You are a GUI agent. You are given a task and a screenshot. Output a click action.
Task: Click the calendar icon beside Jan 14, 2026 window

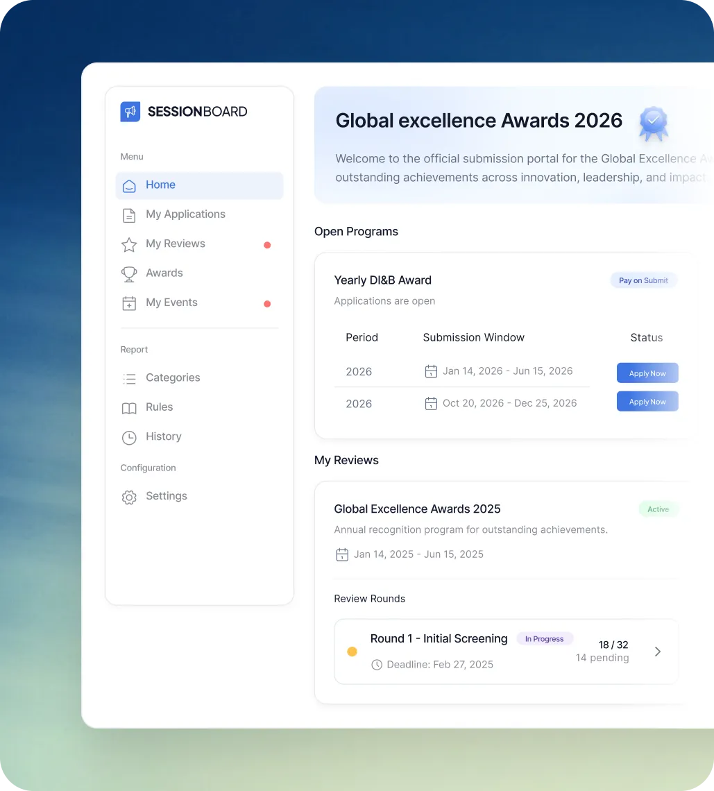pyautogui.click(x=431, y=371)
